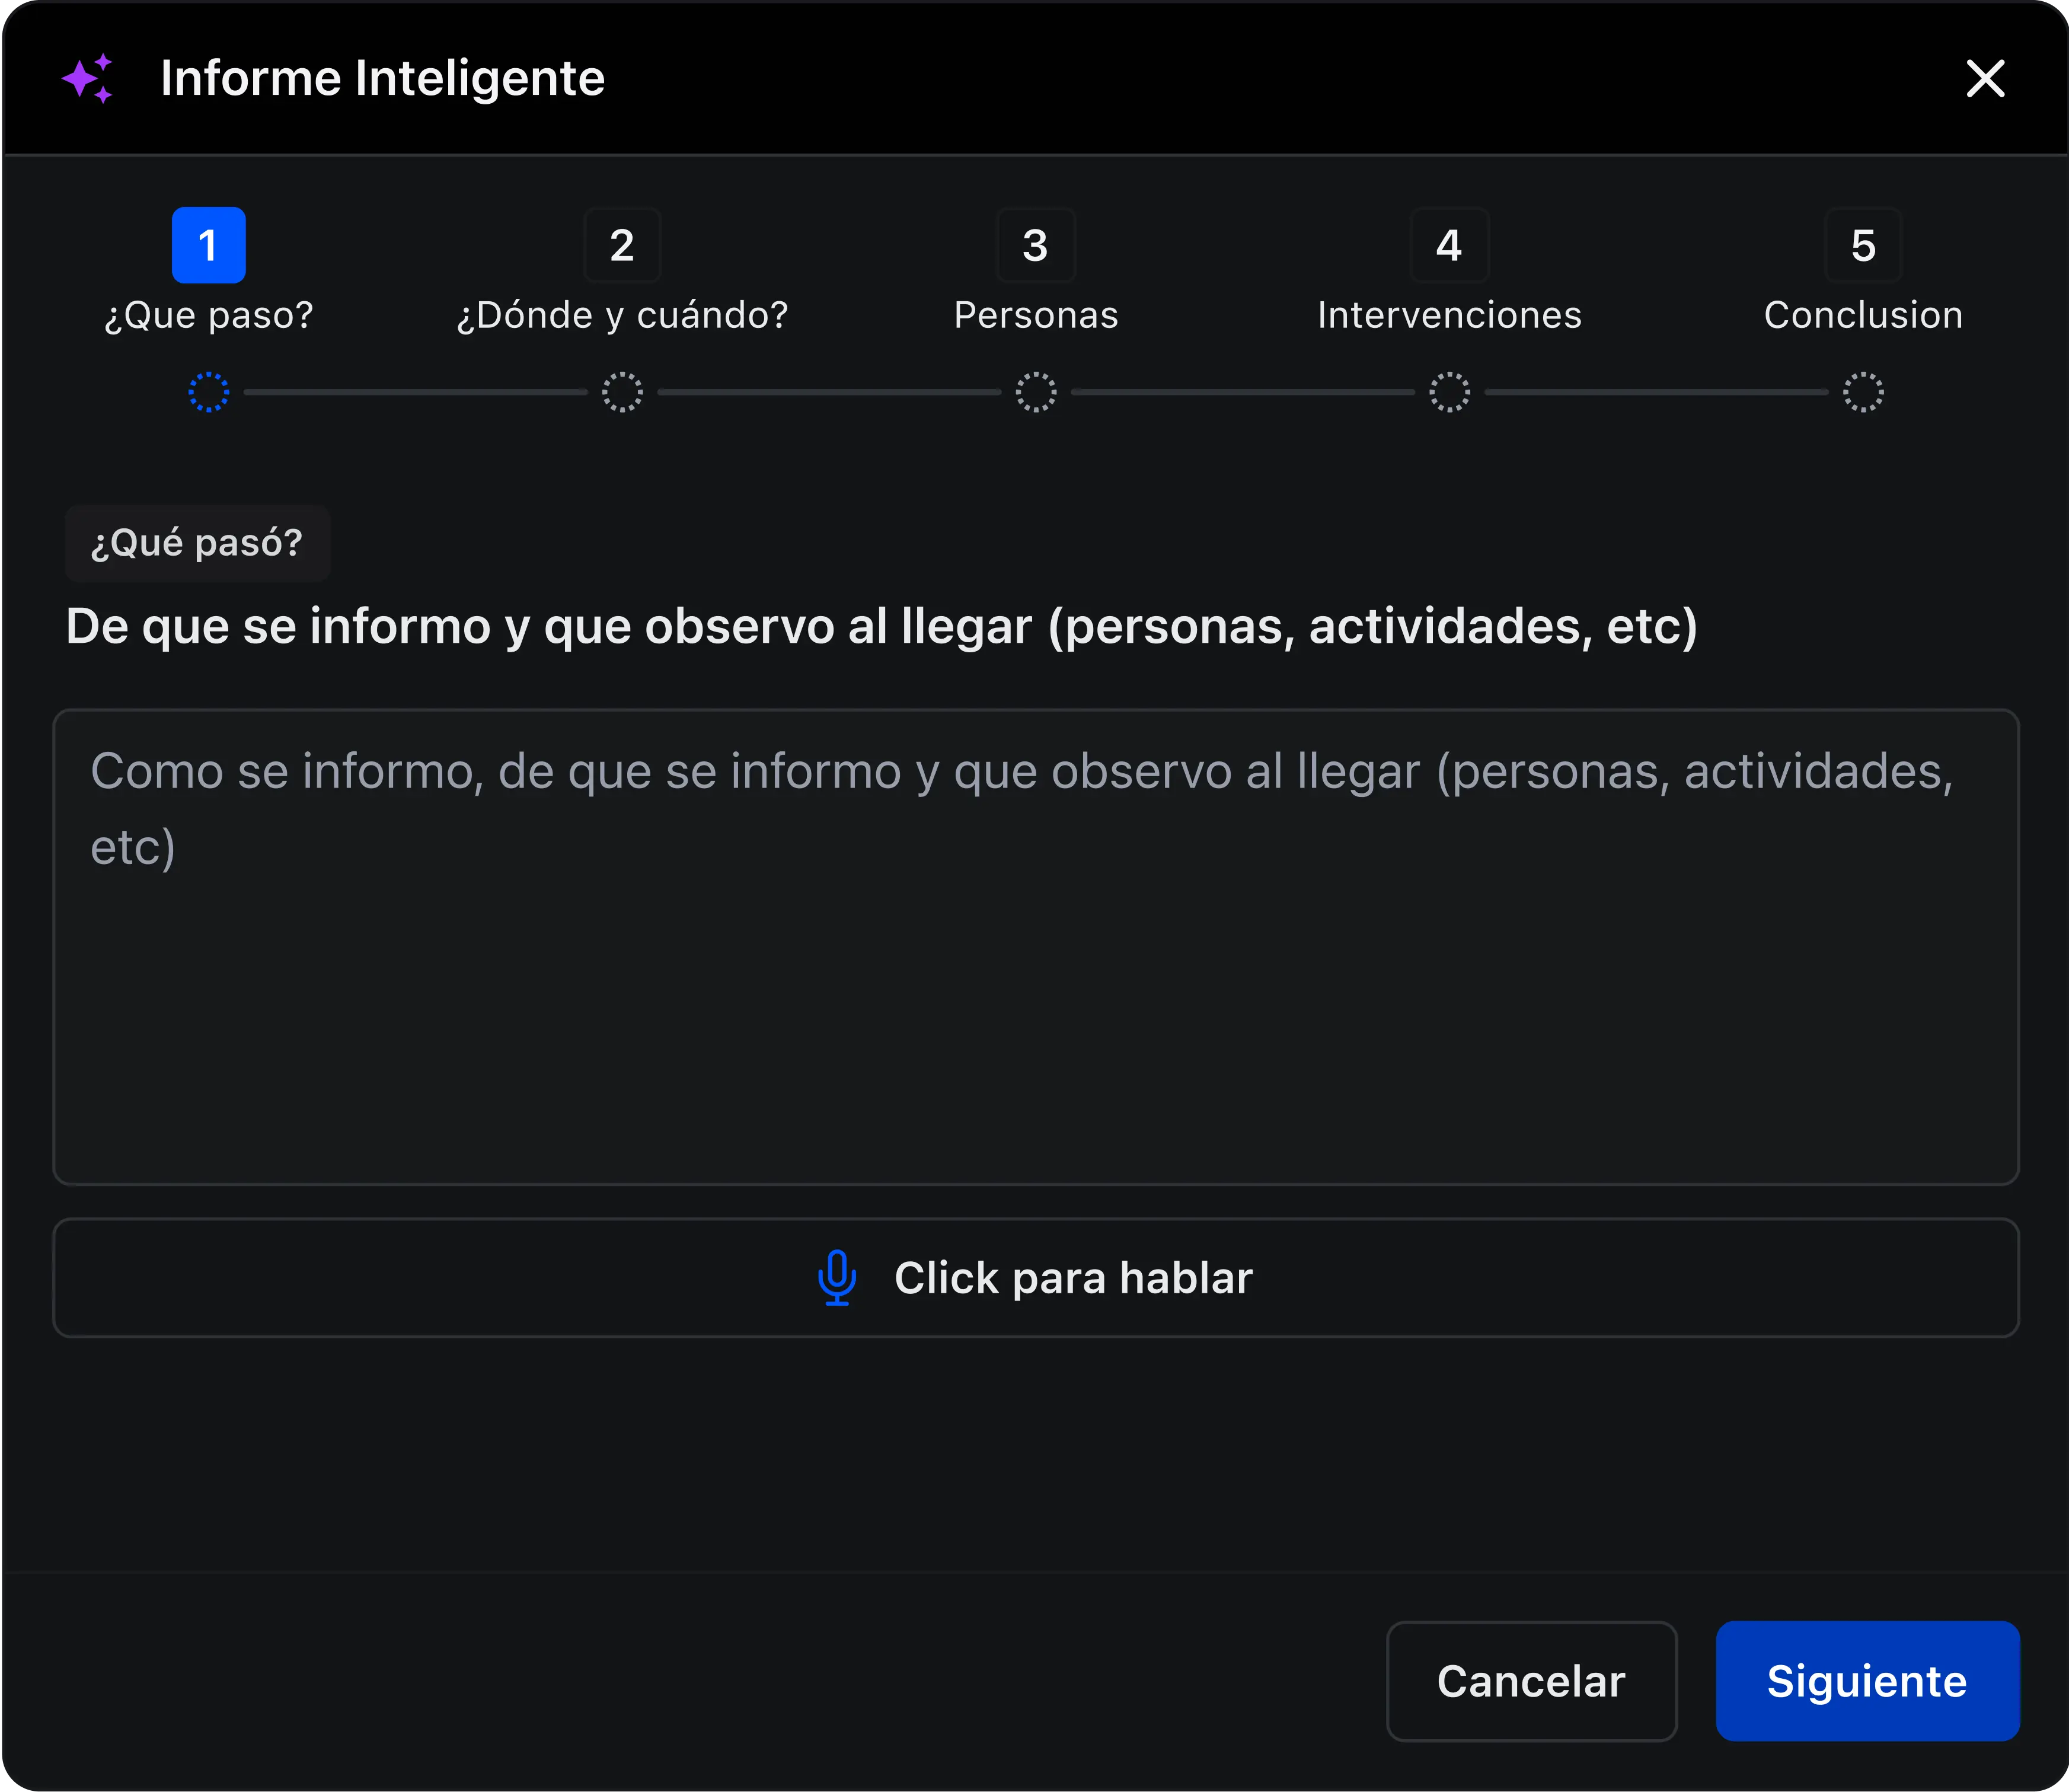The width and height of the screenshot is (2069, 1792).
Task: Activate Click para hablar
Action: coord(1034,1278)
